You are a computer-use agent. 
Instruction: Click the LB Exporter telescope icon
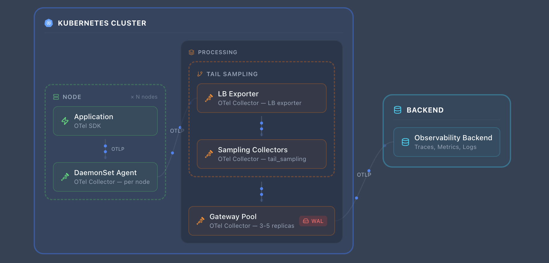[209, 98]
